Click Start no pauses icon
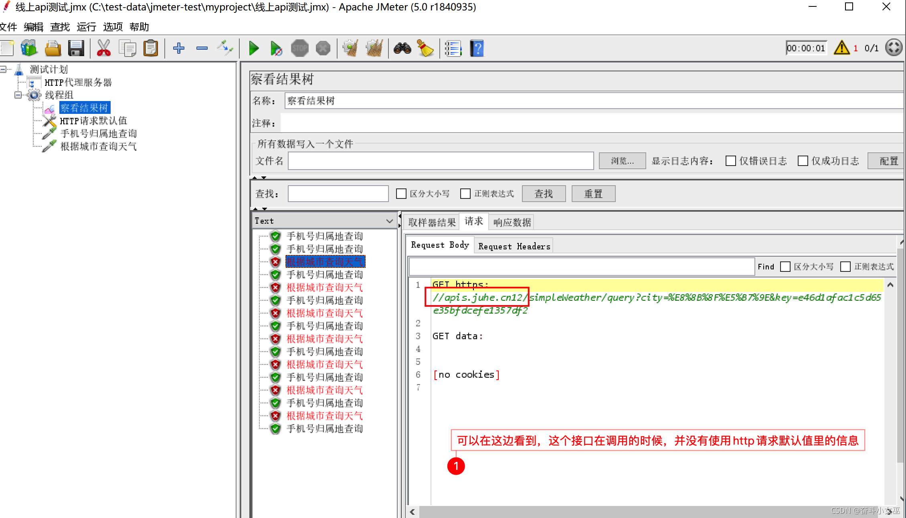This screenshot has width=906, height=518. (276, 49)
